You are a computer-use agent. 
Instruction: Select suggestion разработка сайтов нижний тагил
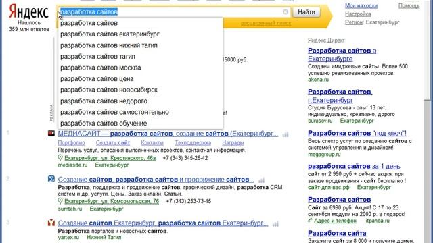pyautogui.click(x=140, y=45)
